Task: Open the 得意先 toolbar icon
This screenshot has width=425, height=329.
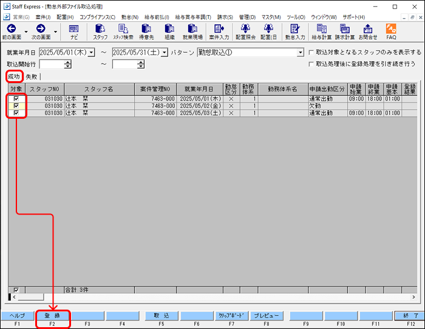Action: [x=146, y=28]
